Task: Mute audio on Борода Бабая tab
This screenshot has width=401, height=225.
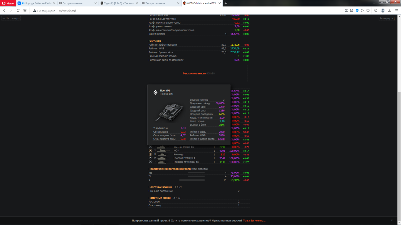Action: point(23,3)
